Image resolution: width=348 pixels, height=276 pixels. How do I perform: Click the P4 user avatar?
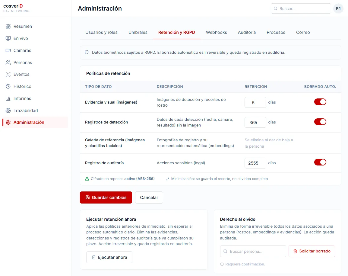[x=338, y=8]
